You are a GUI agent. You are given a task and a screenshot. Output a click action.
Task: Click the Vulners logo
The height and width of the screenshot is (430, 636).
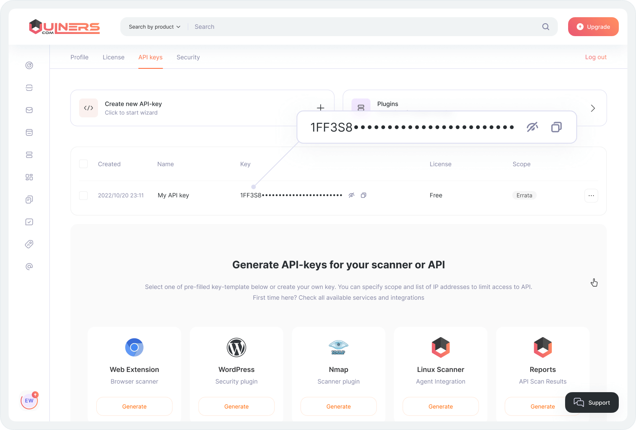point(64,27)
